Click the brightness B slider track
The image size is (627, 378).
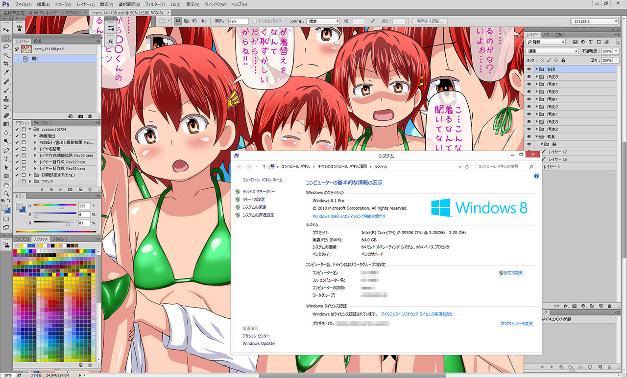55,223
